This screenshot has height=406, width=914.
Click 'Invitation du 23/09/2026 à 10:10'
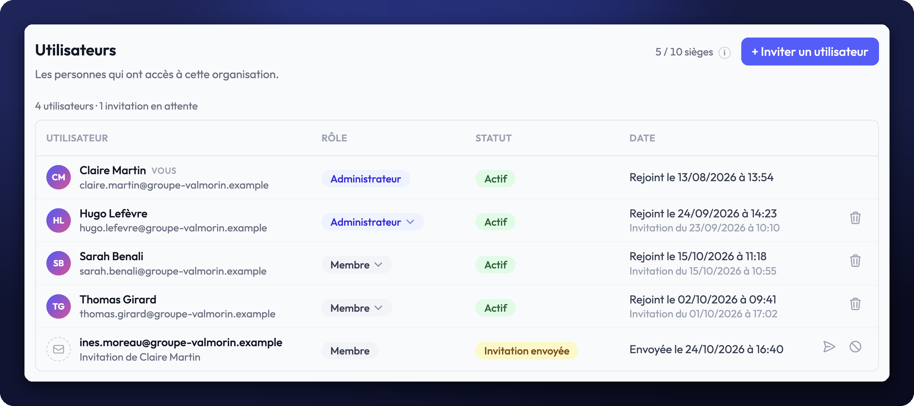click(705, 228)
